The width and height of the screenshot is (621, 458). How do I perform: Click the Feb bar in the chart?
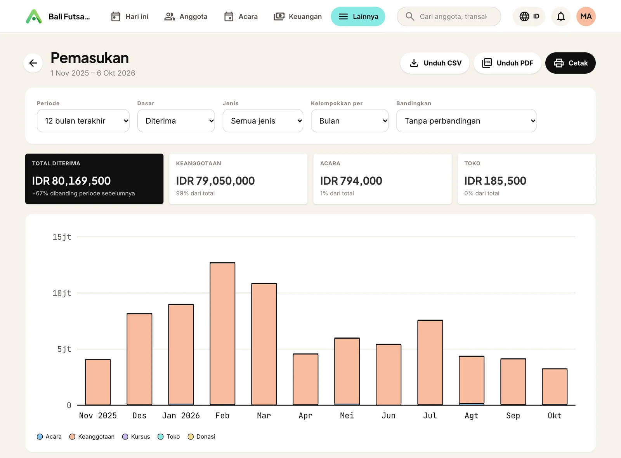point(222,334)
